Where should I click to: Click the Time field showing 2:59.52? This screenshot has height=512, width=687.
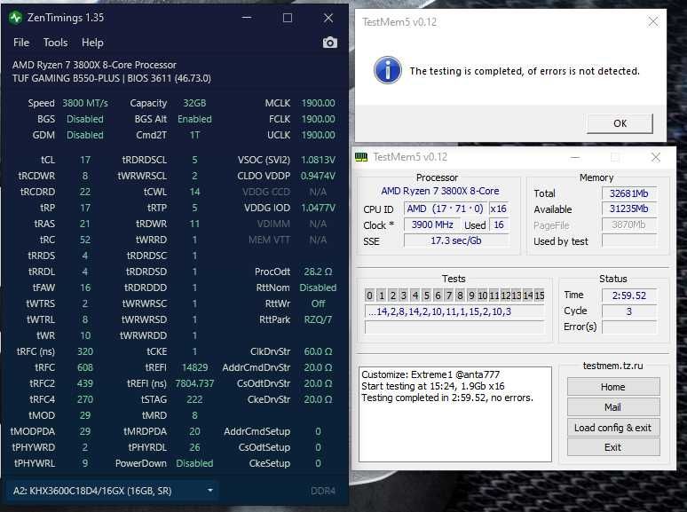tap(629, 295)
